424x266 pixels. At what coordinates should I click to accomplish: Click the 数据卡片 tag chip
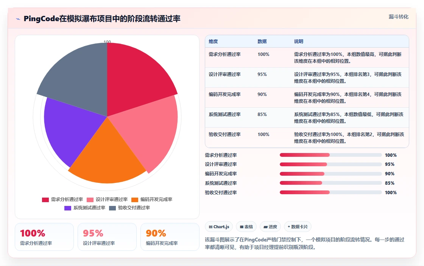(298, 227)
